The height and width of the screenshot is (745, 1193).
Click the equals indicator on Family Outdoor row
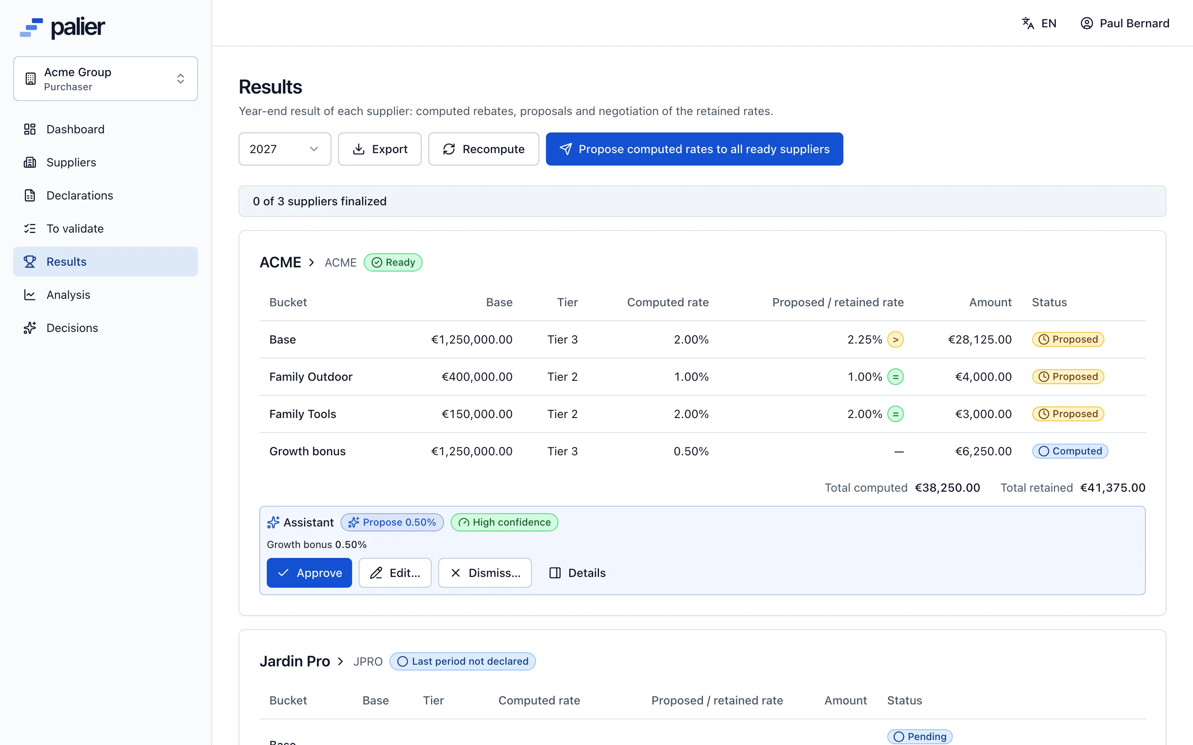895,377
